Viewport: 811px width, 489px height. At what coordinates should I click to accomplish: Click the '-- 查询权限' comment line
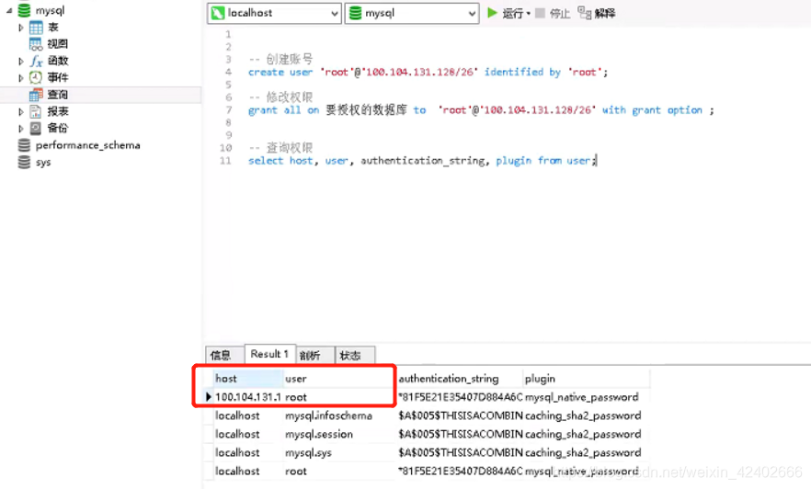coord(280,148)
